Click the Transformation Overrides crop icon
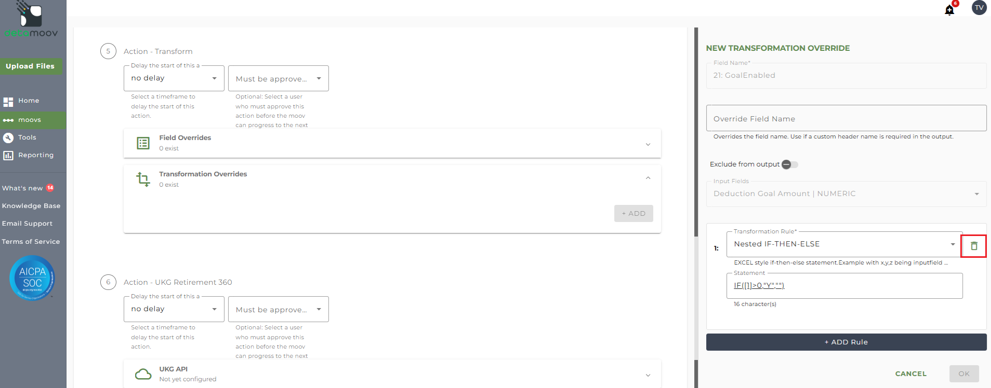The image size is (991, 388). (143, 179)
